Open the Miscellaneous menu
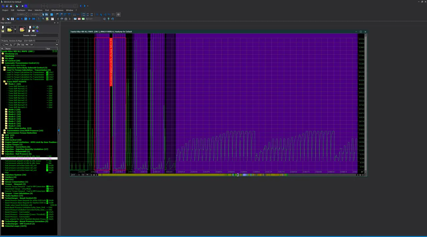427x237 pixels. (x=57, y=10)
